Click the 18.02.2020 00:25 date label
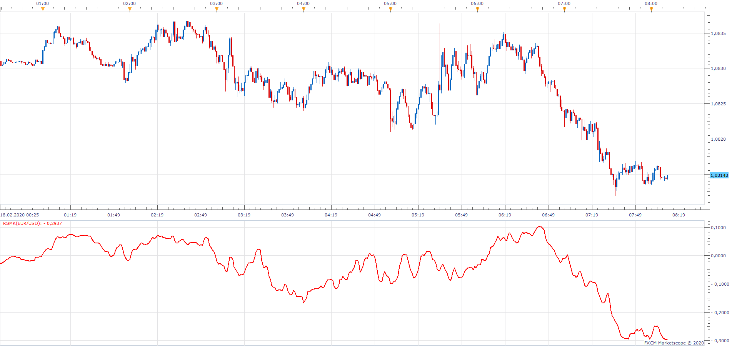The width and height of the screenshot is (732, 346). [20, 215]
